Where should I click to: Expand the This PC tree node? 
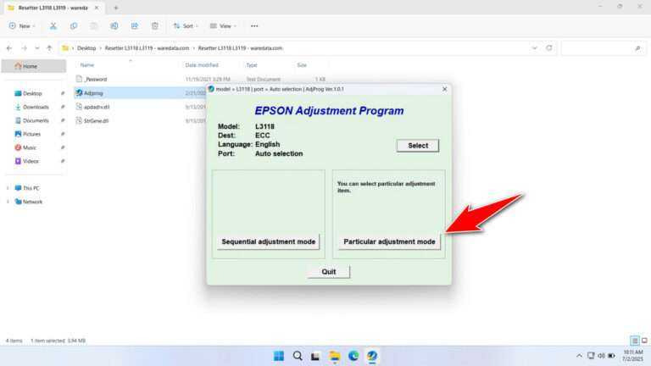[x=8, y=188]
